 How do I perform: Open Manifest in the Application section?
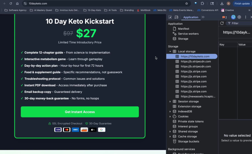click(183, 29)
